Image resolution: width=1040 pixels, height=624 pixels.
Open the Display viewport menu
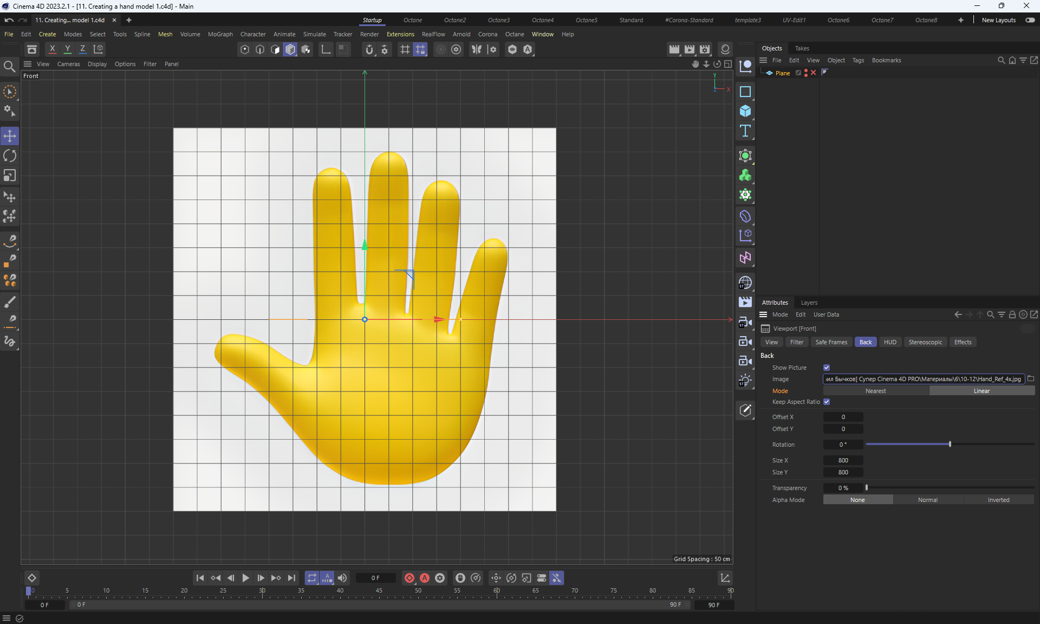pos(97,64)
